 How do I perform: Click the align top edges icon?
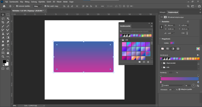tap(83, 6)
